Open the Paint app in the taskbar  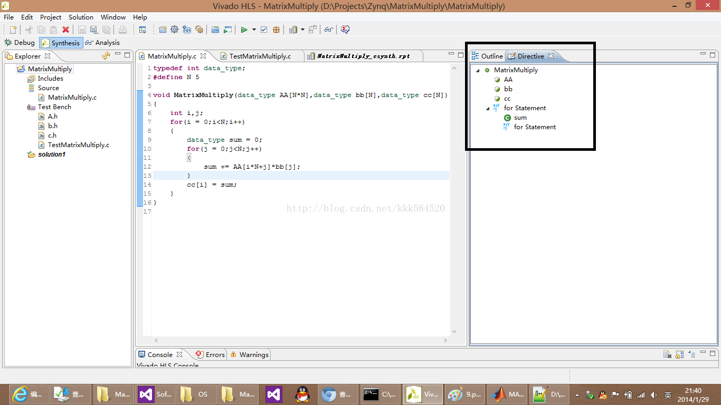(464, 394)
